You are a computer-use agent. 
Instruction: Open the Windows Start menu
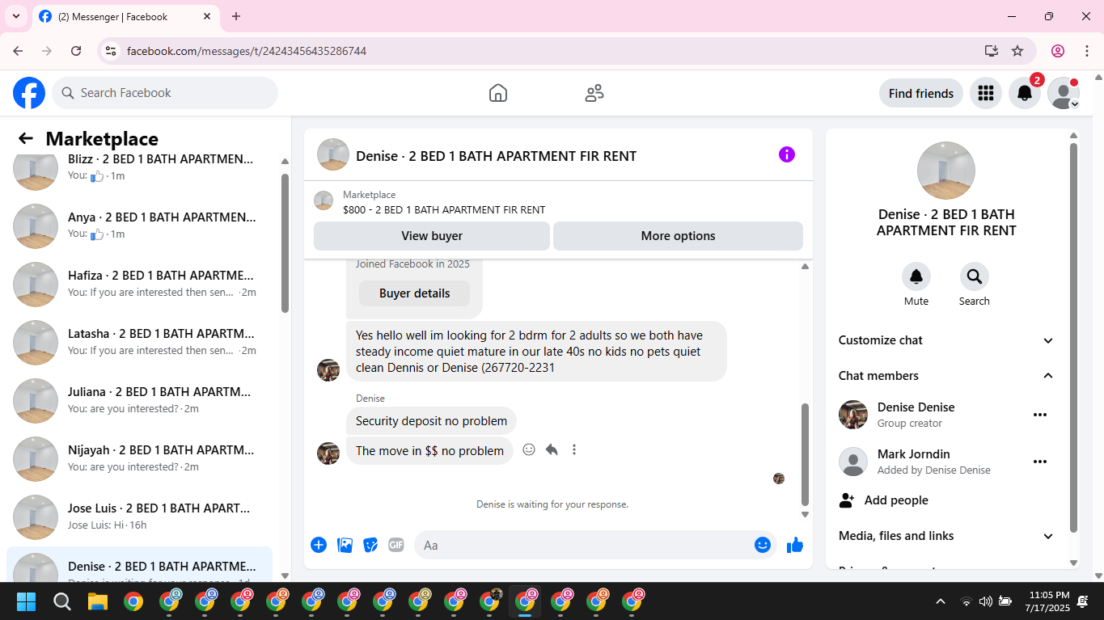pos(26,601)
